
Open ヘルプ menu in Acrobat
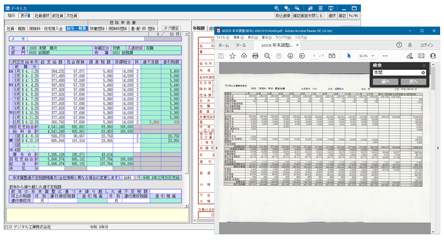(x=301, y=38)
